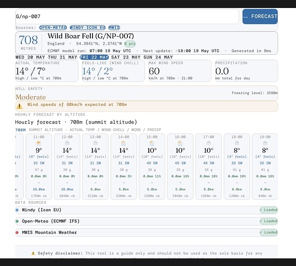Open the 16:00 hourly forecast card

[180, 167]
